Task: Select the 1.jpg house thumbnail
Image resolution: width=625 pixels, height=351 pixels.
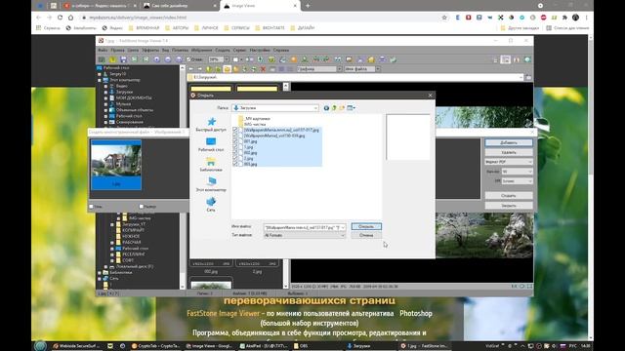Action: 116,165
